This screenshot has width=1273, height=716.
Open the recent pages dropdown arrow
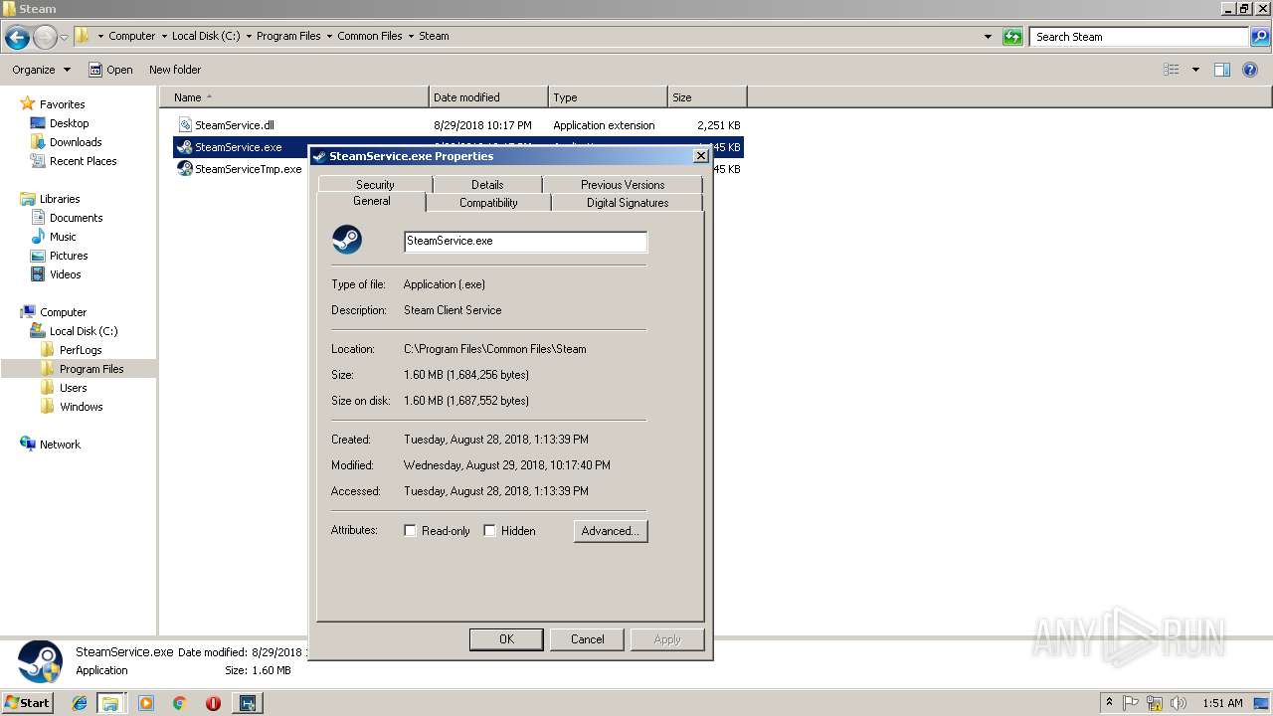click(x=65, y=37)
